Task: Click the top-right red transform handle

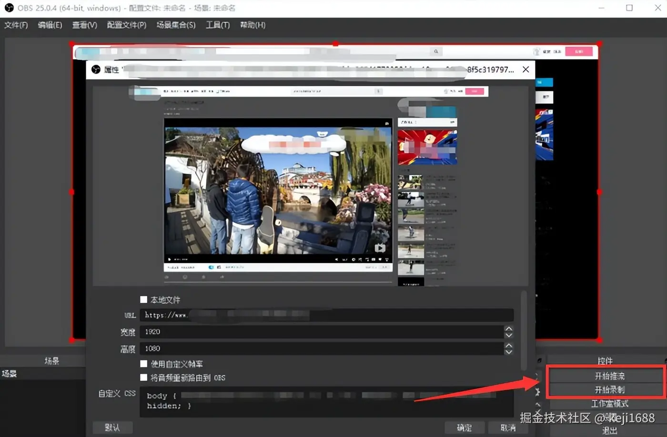Action: click(599, 44)
